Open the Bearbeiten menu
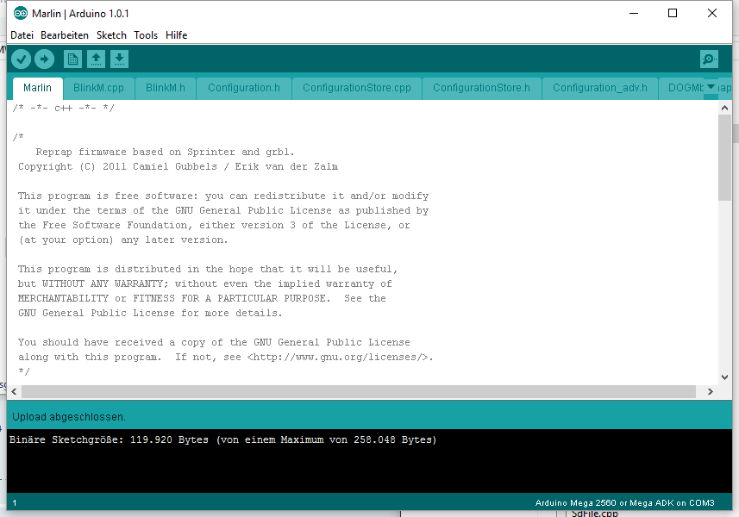The height and width of the screenshot is (517, 739). (x=65, y=35)
